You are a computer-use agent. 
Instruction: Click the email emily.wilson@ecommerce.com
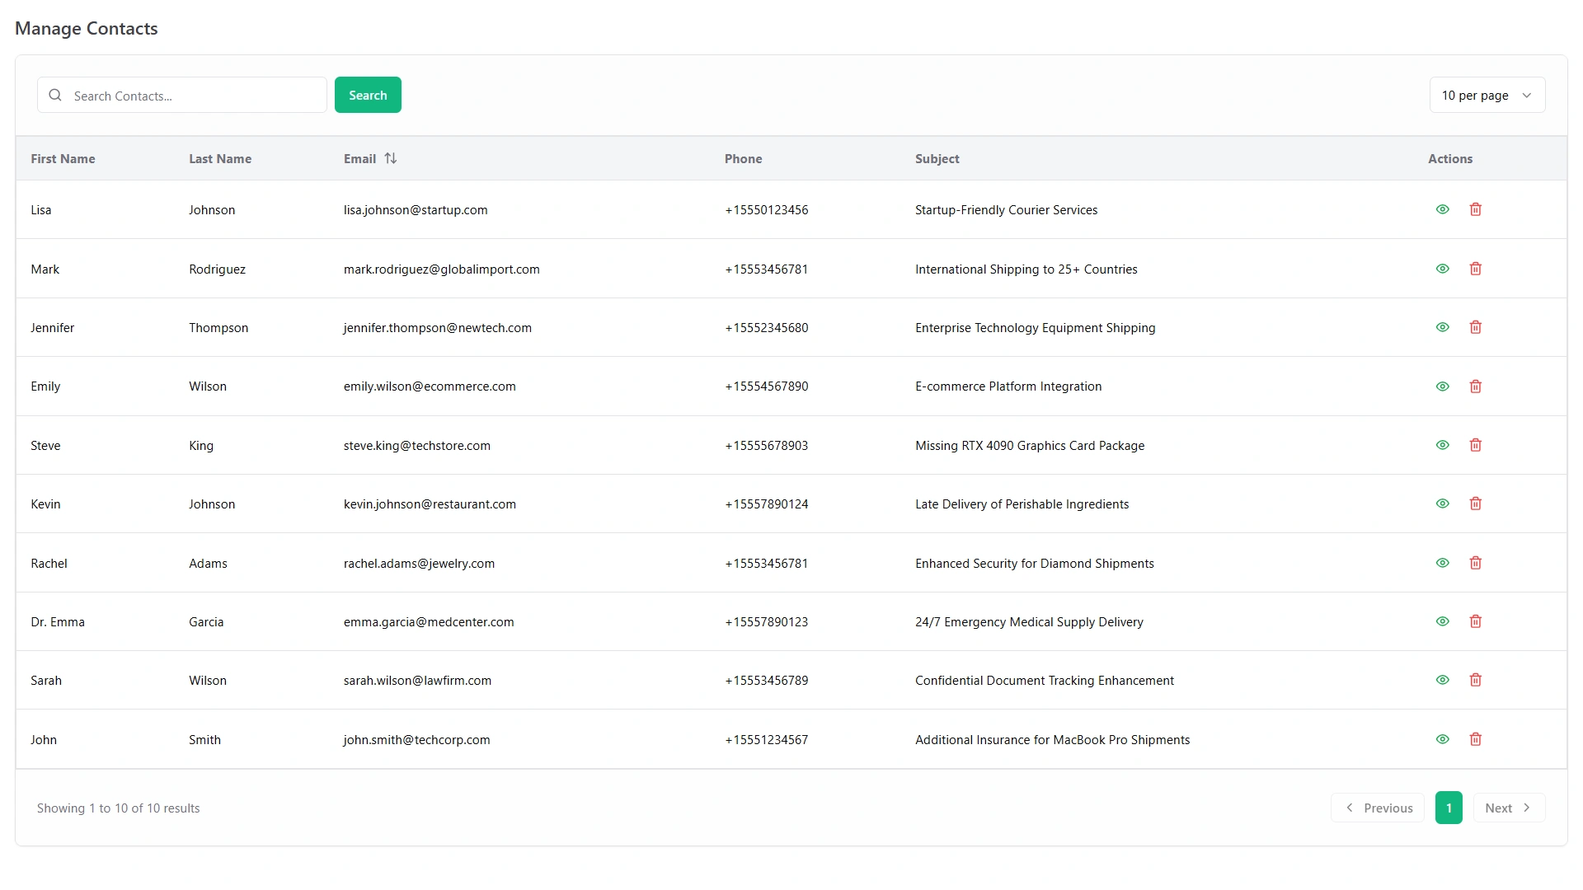click(x=430, y=386)
